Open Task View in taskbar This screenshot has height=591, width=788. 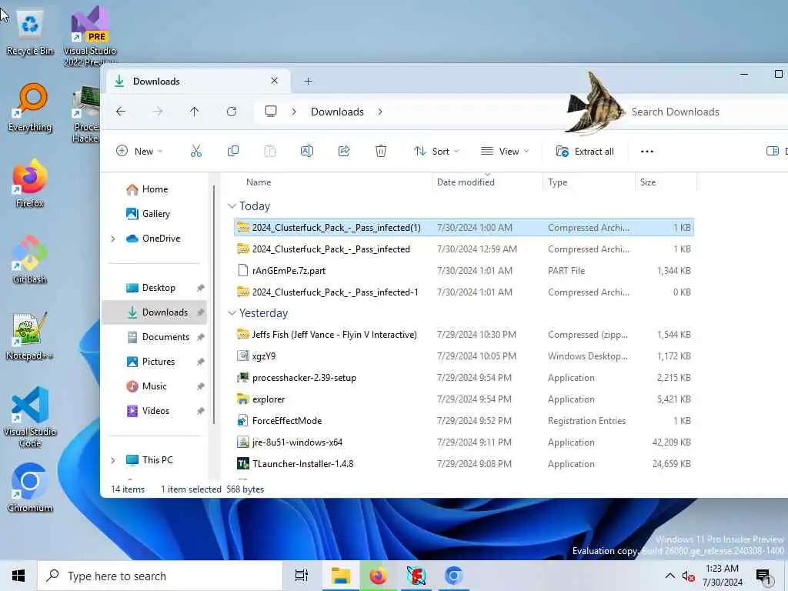[x=302, y=576]
